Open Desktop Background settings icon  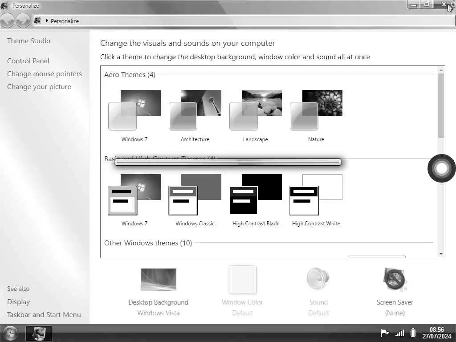pyautogui.click(x=159, y=280)
